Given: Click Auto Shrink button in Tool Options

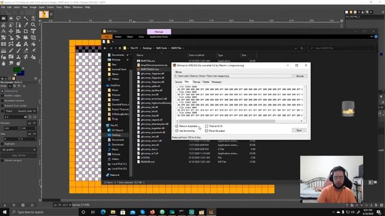Looking at the screenshot, I should point(19,155).
